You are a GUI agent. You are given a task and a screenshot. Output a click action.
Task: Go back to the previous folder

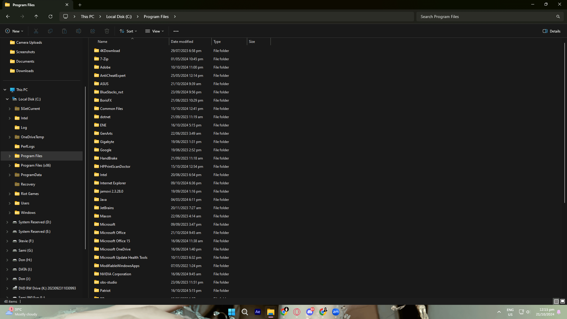[8, 17]
